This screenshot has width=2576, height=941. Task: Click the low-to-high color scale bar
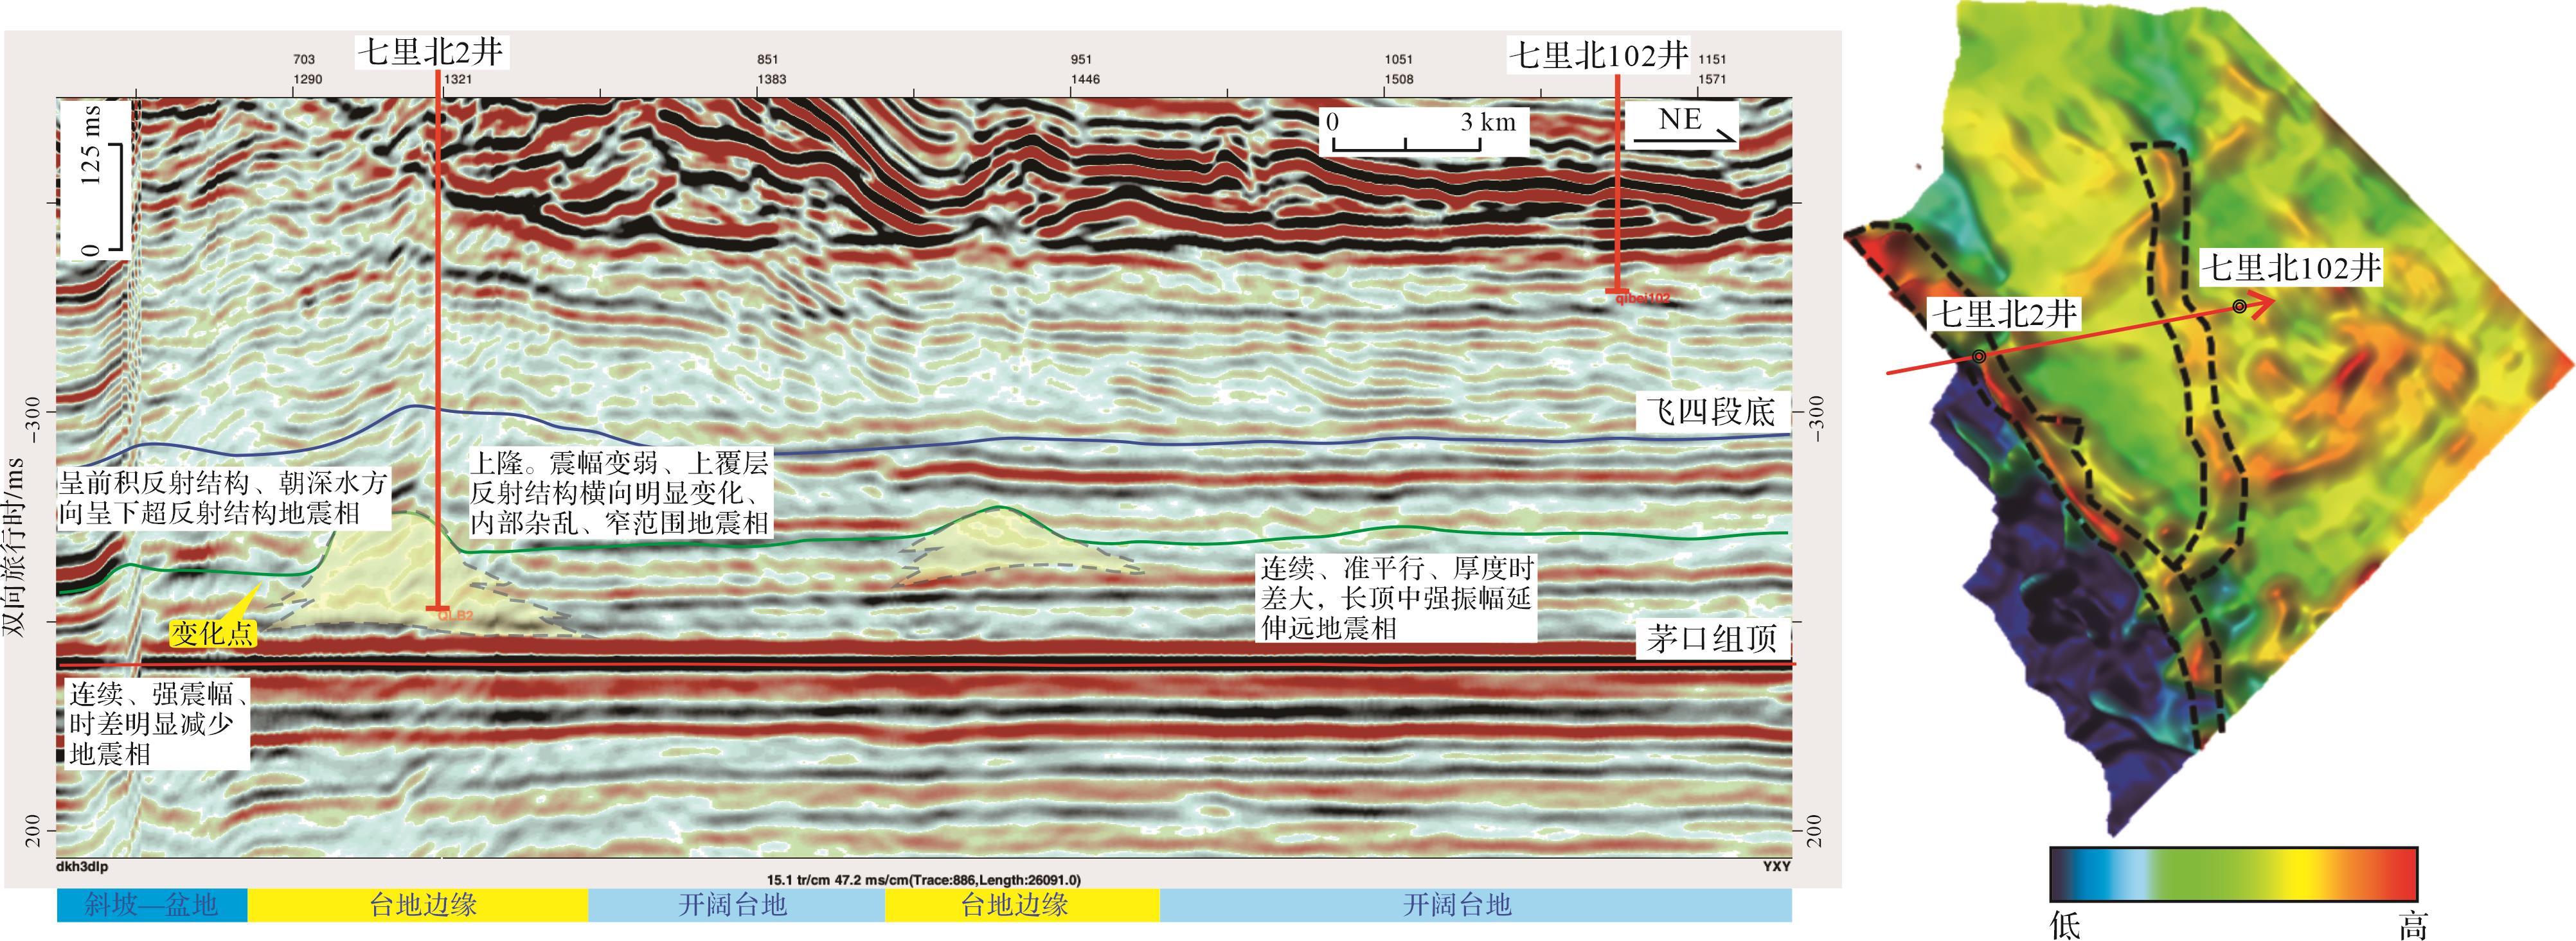[x=2233, y=873]
